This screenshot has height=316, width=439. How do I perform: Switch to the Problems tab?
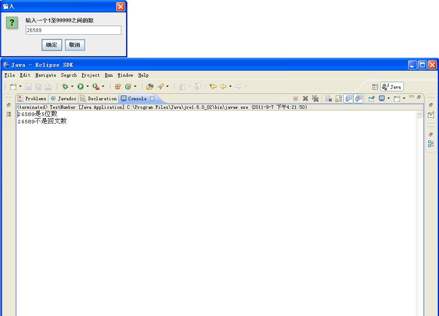(x=32, y=98)
